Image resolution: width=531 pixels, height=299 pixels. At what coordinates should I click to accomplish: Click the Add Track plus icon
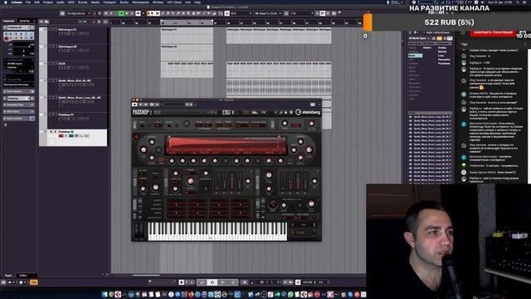(x=41, y=22)
